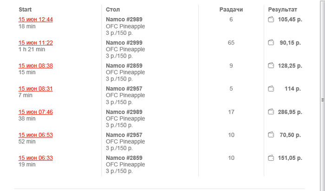This screenshot has height=191, width=325.
Task: Click wallet icon beside 90,15 р. result
Action: coord(271,43)
